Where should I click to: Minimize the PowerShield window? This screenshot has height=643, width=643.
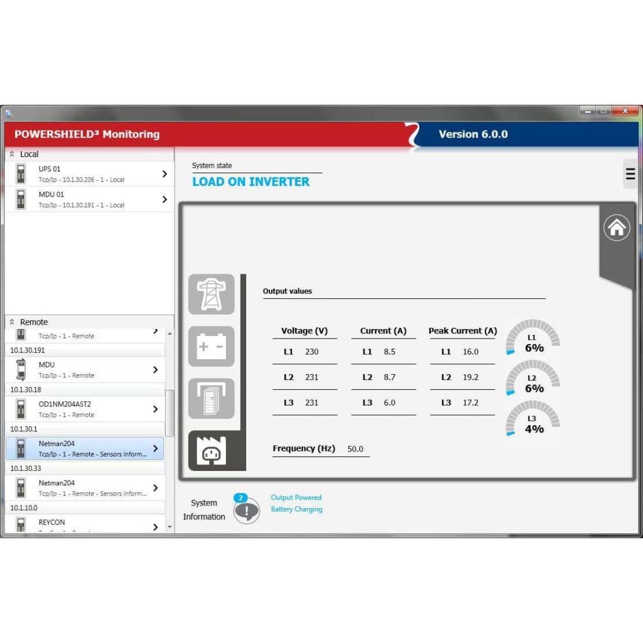pos(587,111)
